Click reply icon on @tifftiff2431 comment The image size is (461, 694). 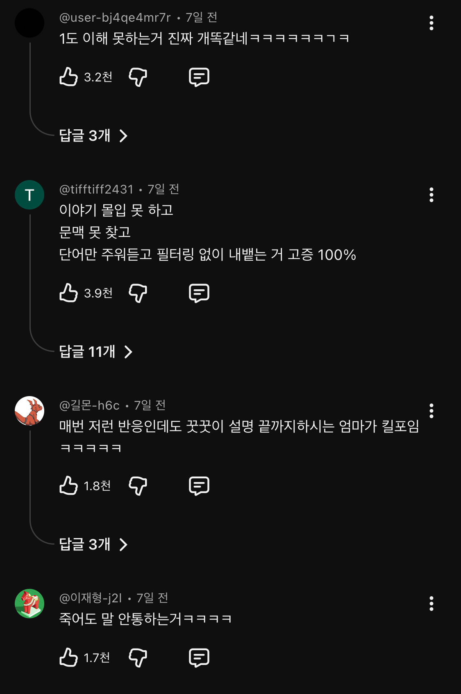[x=199, y=293]
